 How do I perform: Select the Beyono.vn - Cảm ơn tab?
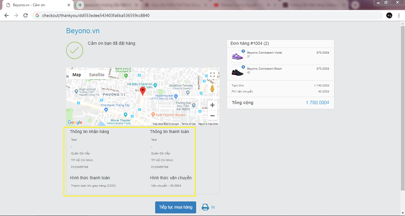pos(37,5)
